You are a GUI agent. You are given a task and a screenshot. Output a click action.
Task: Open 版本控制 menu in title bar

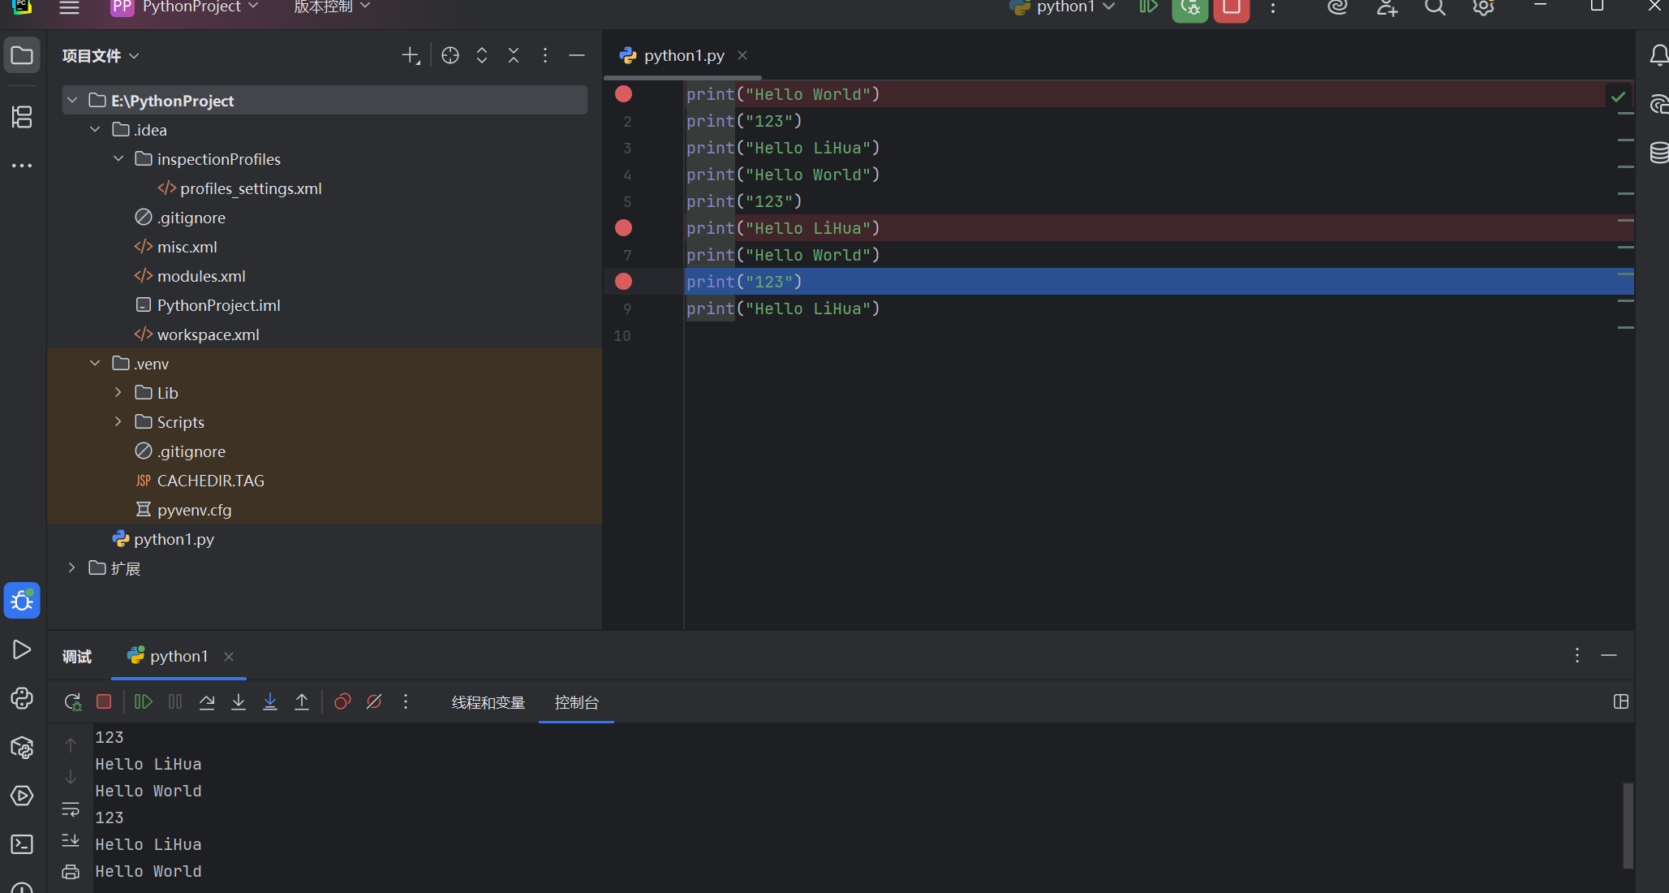click(331, 7)
